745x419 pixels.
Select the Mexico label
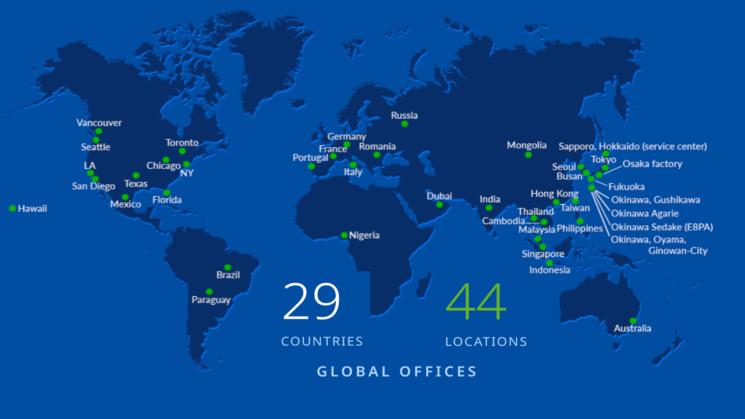[126, 204]
